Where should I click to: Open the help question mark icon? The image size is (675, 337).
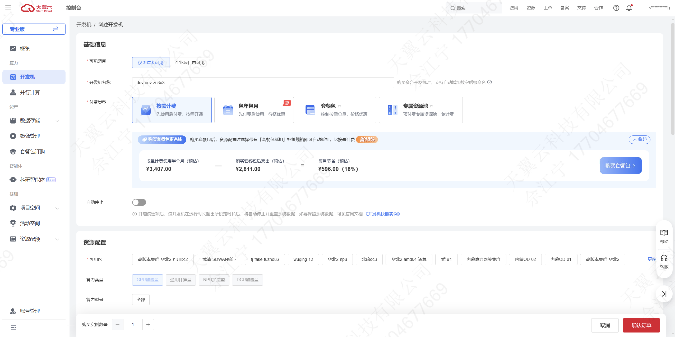616,8
